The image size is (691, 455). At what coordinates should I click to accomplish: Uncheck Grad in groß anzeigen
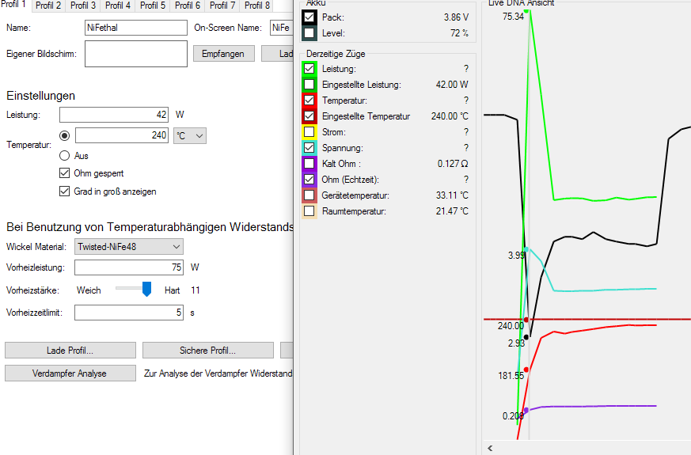[65, 191]
